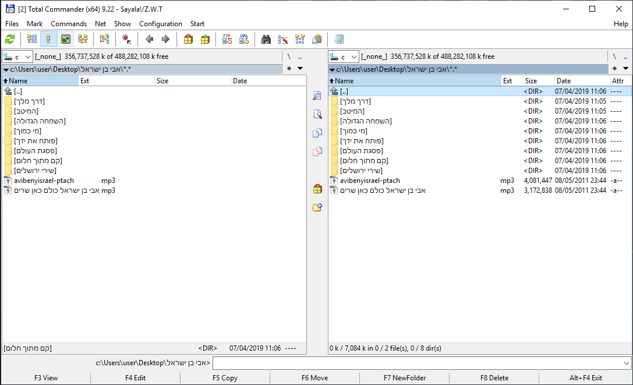633x385 pixels.
Task: Open the URL new FTP connection icon
Action: coord(244,39)
